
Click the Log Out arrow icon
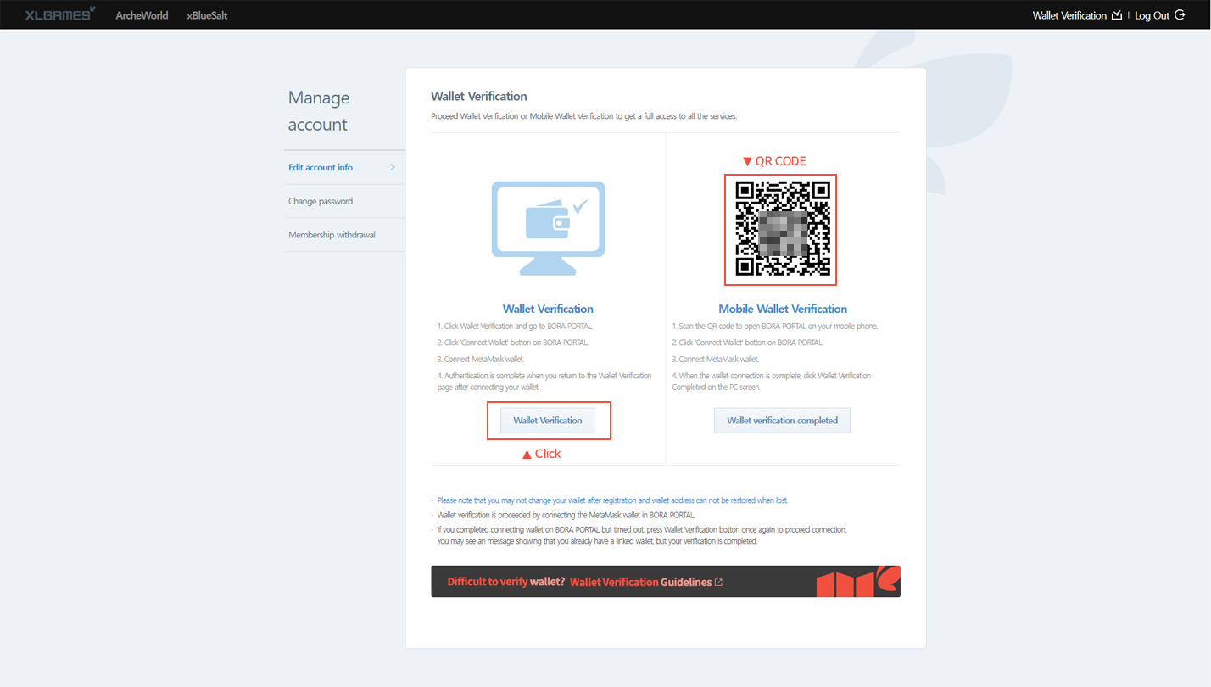(1180, 15)
